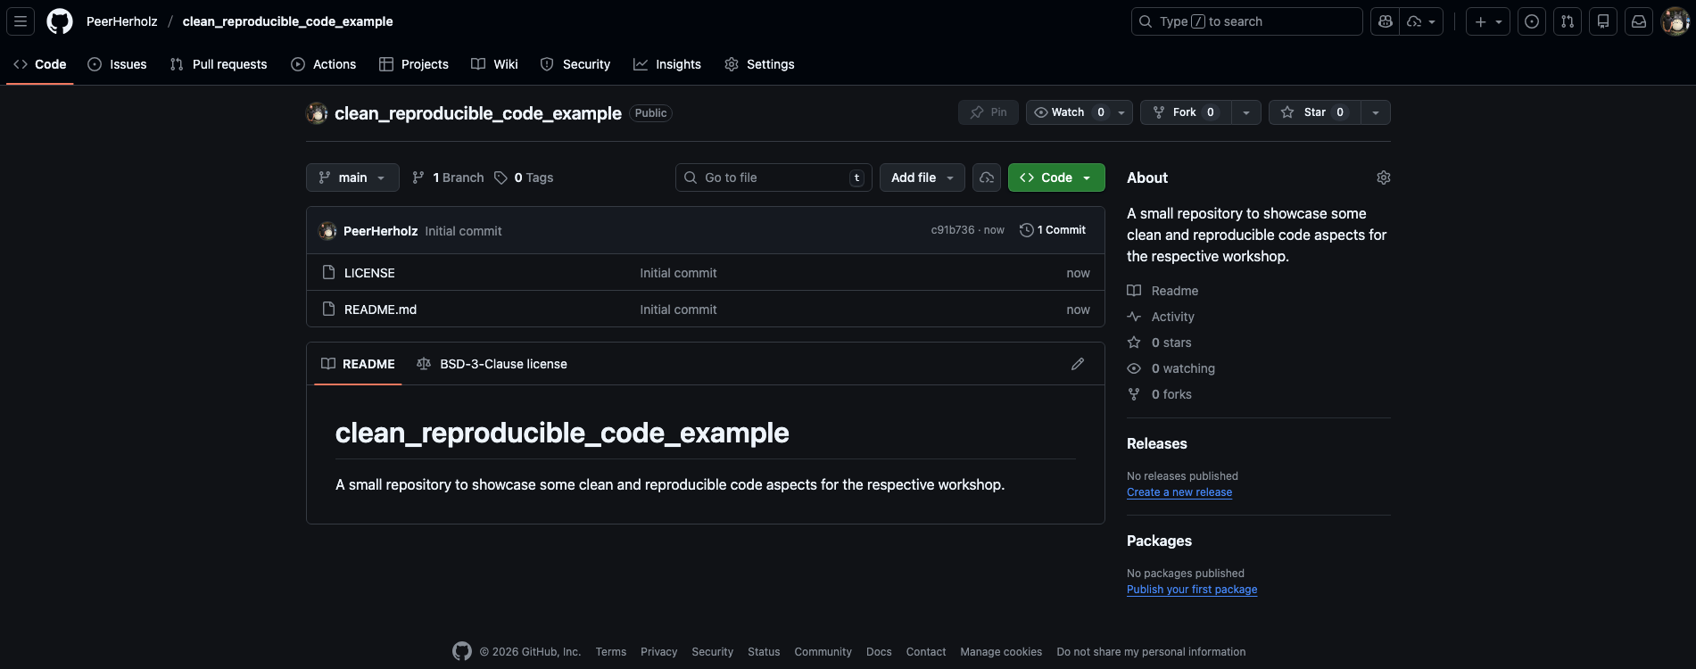
Task: Open the green Code clone dropdown
Action: click(1056, 178)
